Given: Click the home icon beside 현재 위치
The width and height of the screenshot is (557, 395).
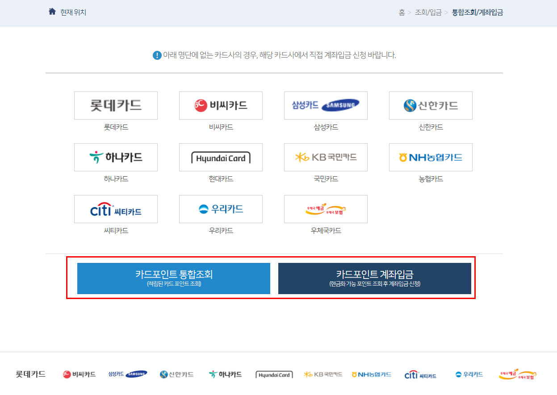Looking at the screenshot, I should pos(52,12).
